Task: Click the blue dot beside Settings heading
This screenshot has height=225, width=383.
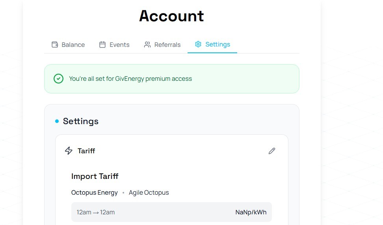Action: click(x=57, y=121)
